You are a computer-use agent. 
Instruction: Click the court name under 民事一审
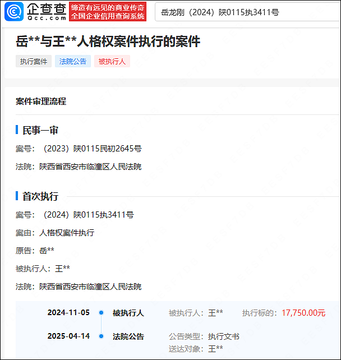tap(90, 167)
